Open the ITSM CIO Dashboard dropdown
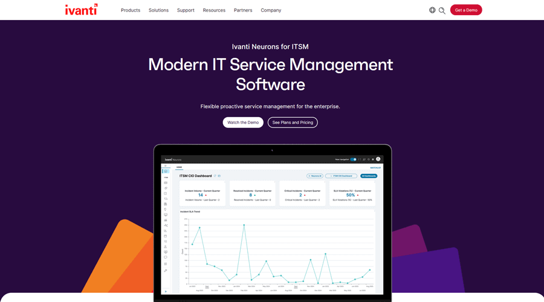544x302 pixels. 341,176
